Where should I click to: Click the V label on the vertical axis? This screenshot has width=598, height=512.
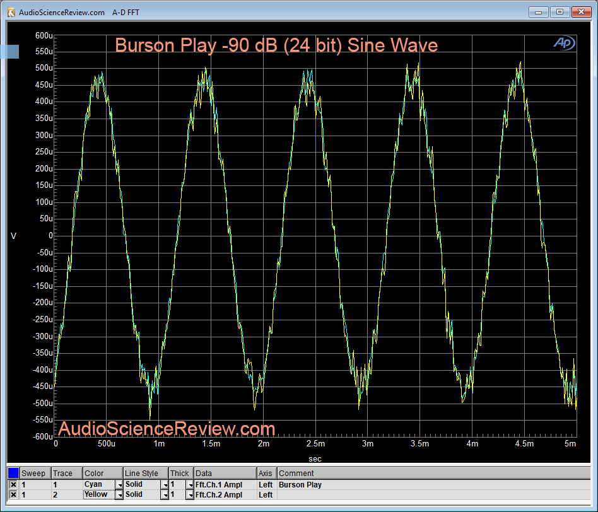[x=13, y=236]
